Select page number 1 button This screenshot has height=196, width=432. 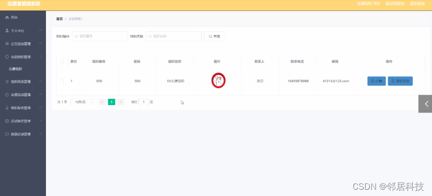coord(112,102)
